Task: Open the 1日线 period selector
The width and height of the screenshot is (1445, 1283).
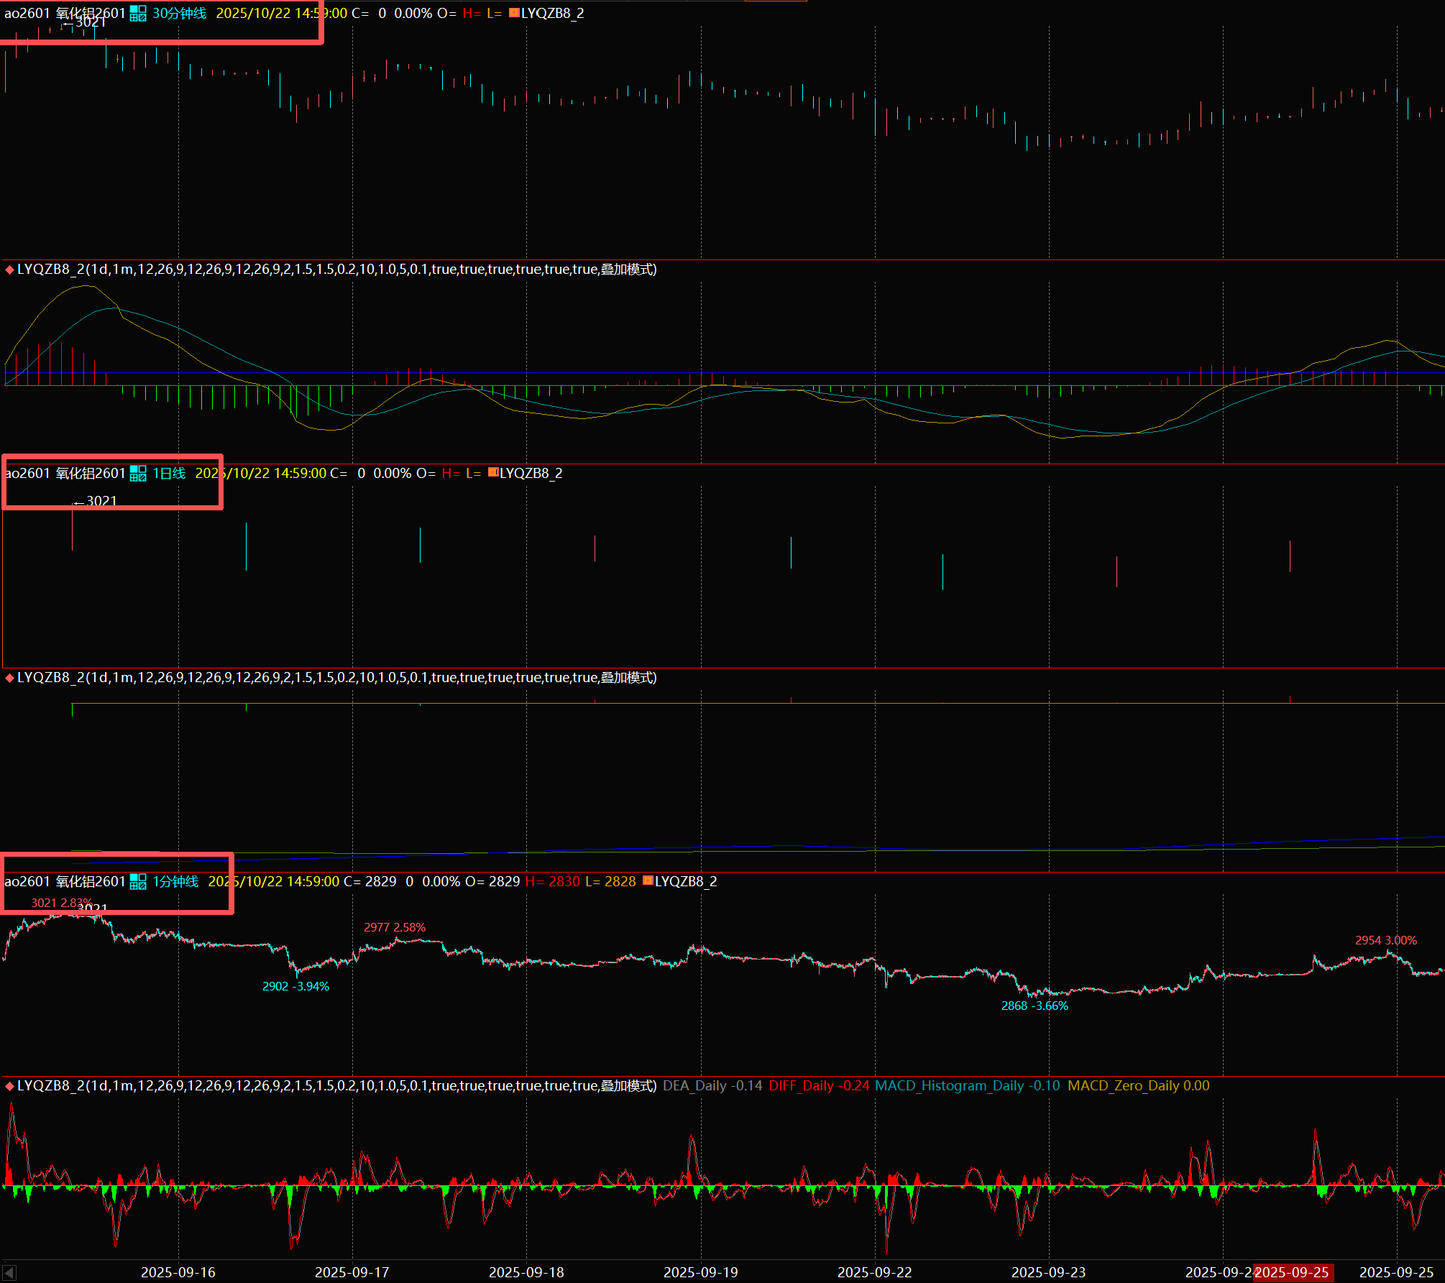Action: pos(169,474)
